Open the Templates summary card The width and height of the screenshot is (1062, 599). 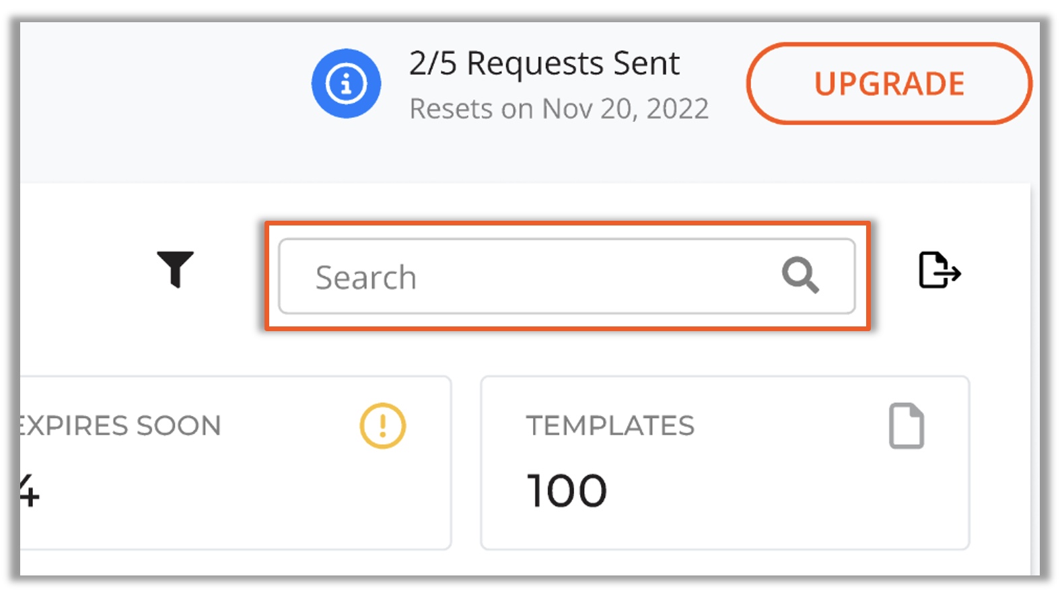[725, 463]
